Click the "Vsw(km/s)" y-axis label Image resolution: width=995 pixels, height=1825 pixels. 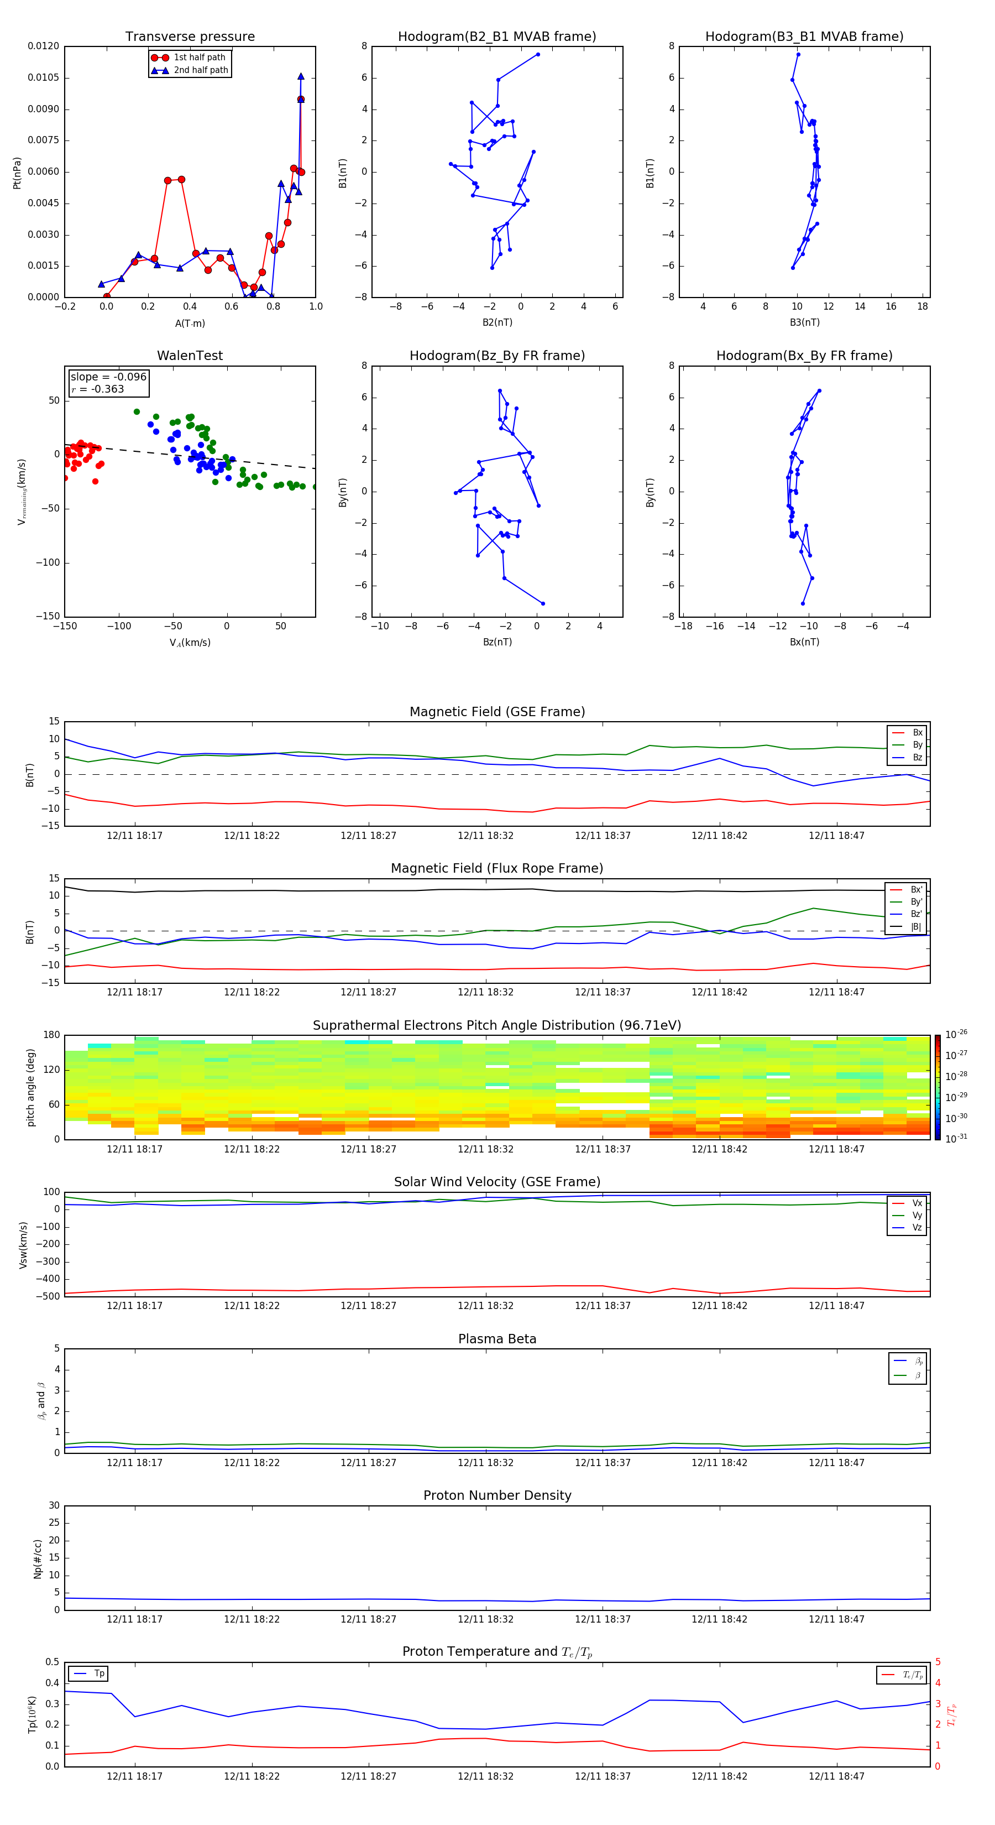tap(23, 1245)
